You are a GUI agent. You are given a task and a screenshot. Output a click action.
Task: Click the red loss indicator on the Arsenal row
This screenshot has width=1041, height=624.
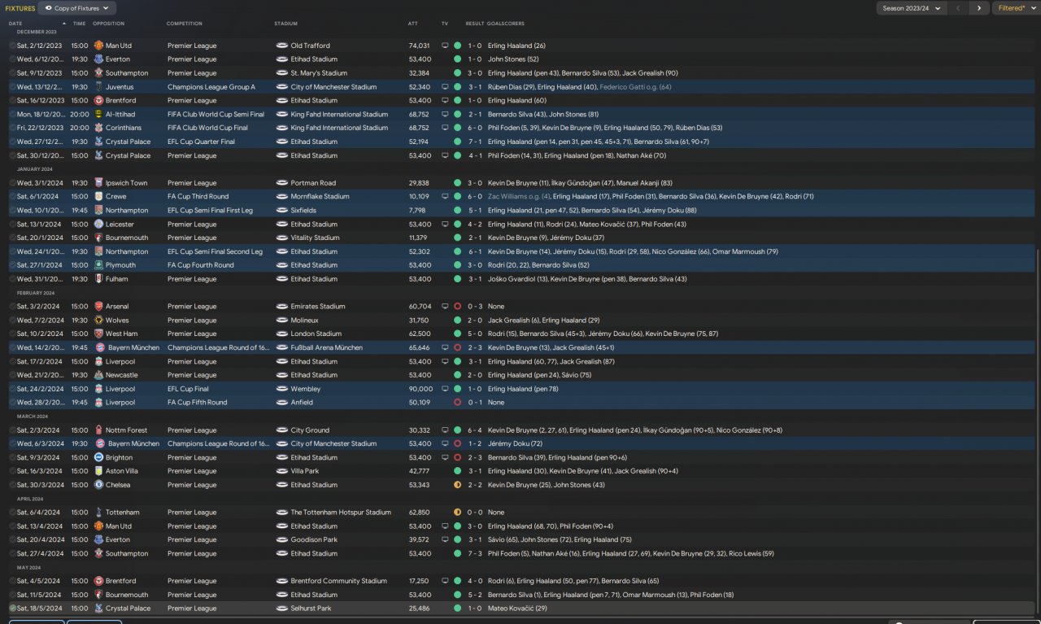(457, 307)
